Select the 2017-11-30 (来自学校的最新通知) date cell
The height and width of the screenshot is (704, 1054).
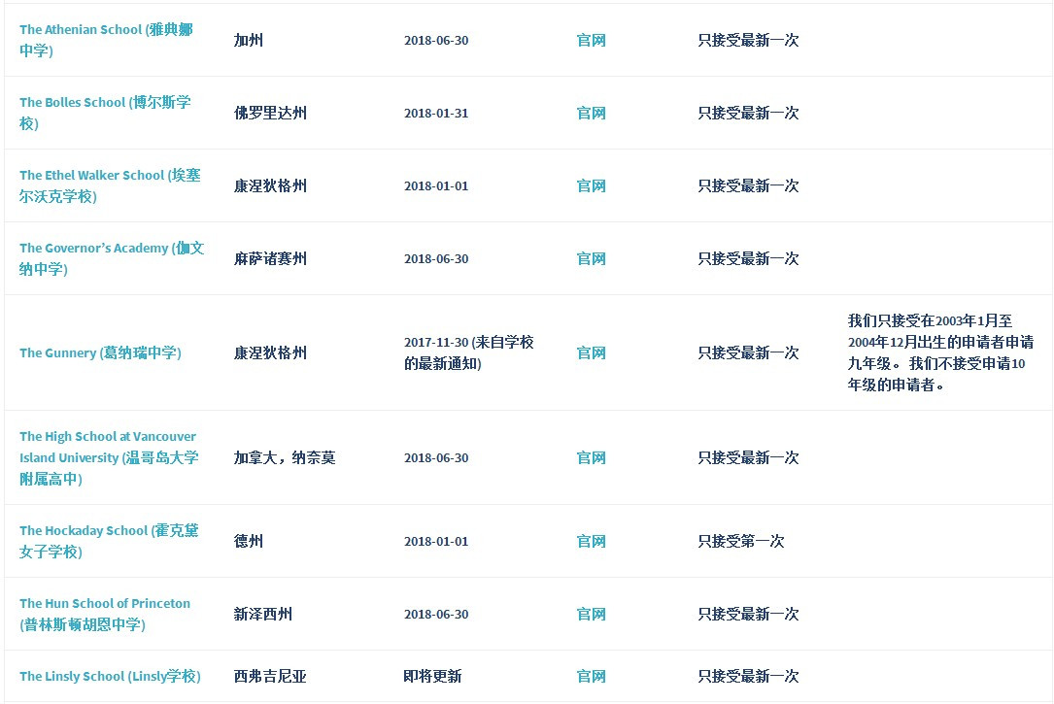pyautogui.click(x=468, y=352)
